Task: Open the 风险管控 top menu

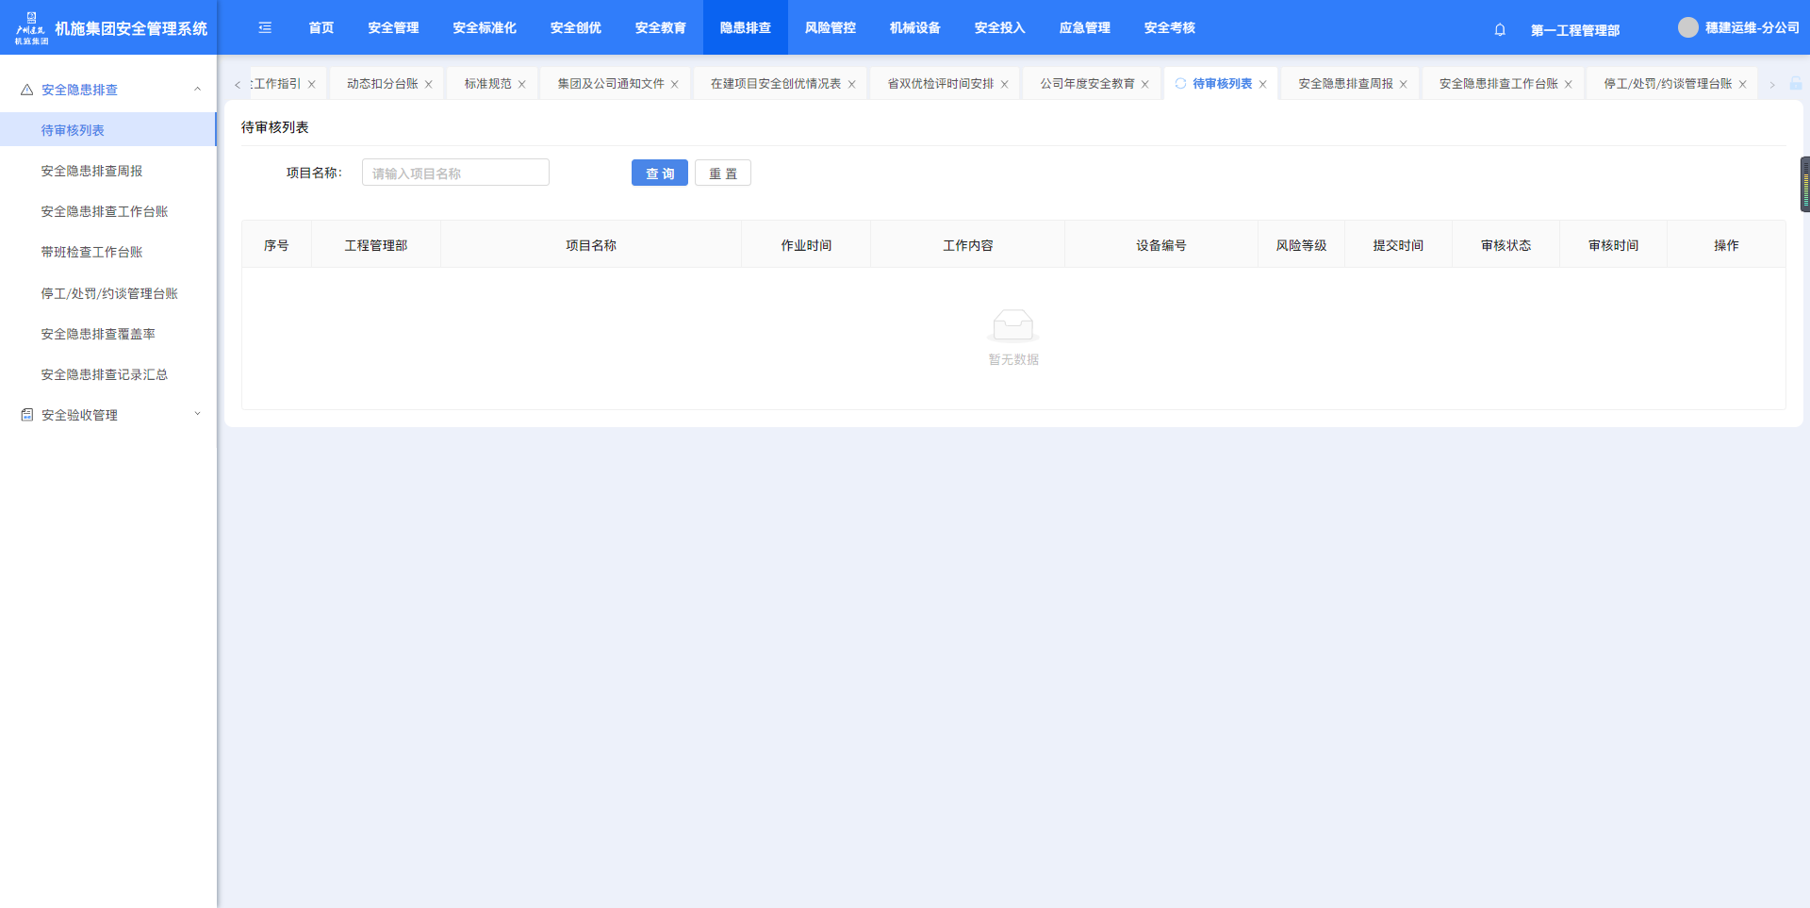Action: [830, 28]
